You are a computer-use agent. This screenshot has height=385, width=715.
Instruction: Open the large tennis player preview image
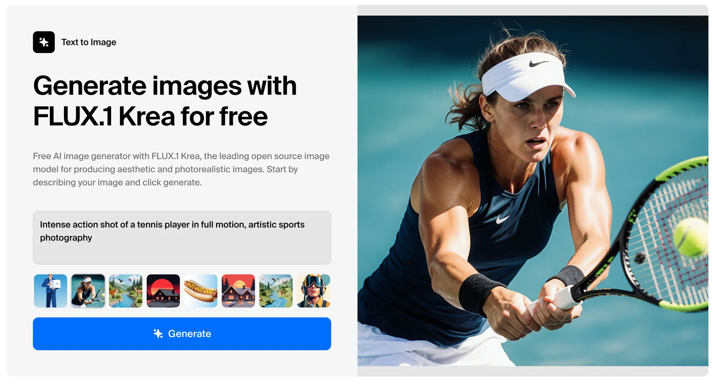tap(533, 191)
